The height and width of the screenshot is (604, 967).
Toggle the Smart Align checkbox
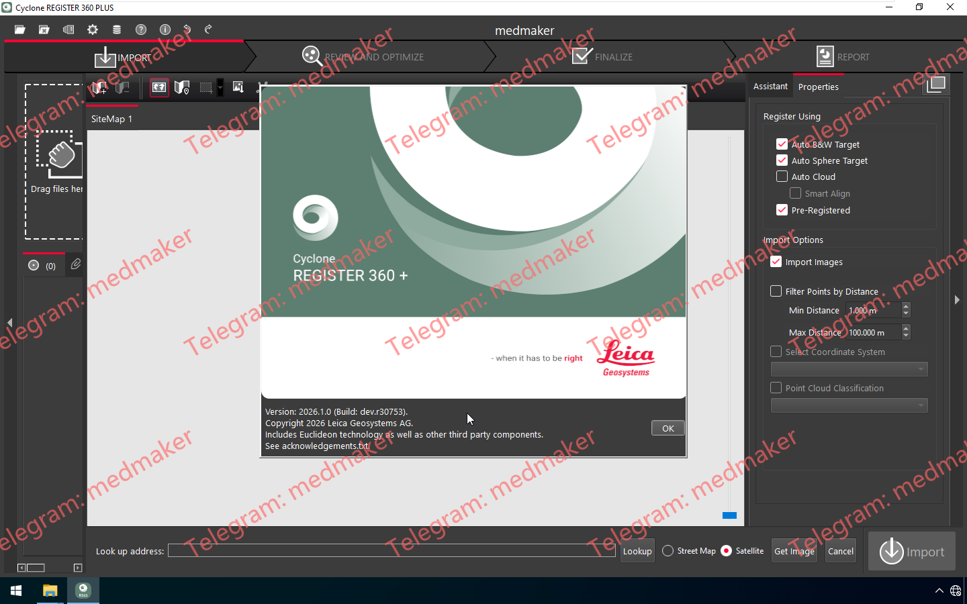tap(795, 193)
